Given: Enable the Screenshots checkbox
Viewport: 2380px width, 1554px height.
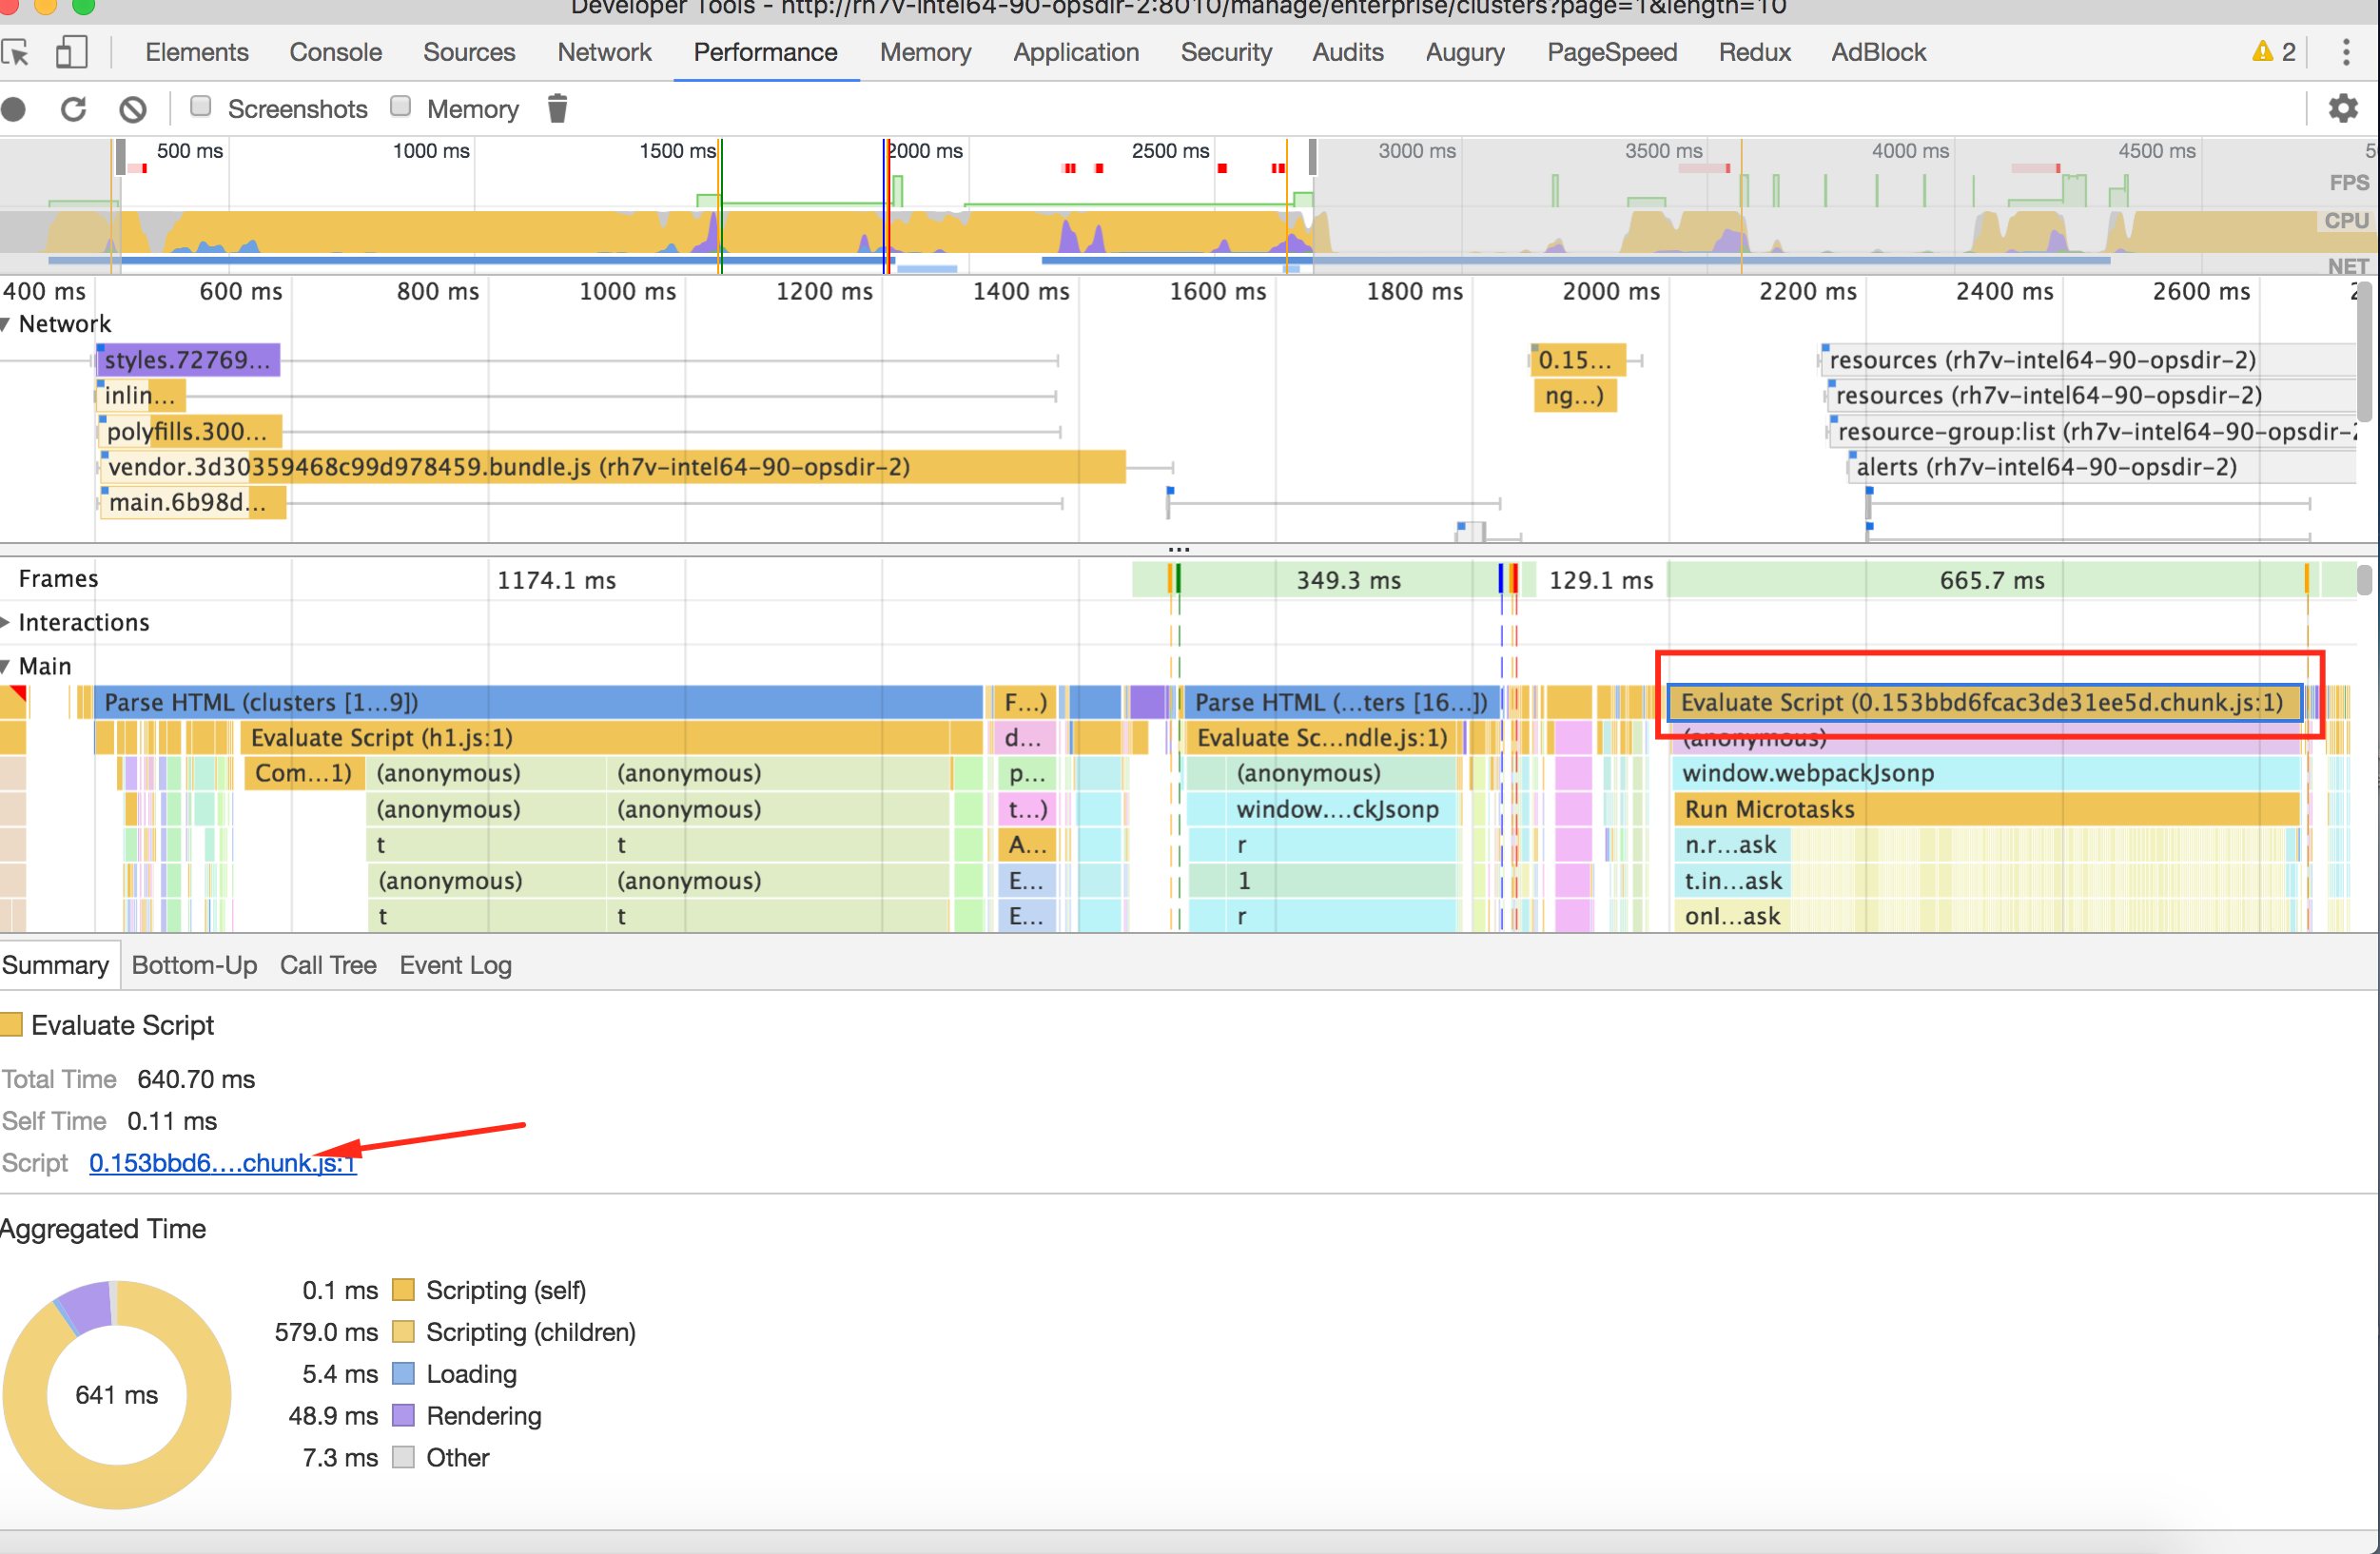Looking at the screenshot, I should (x=201, y=106).
